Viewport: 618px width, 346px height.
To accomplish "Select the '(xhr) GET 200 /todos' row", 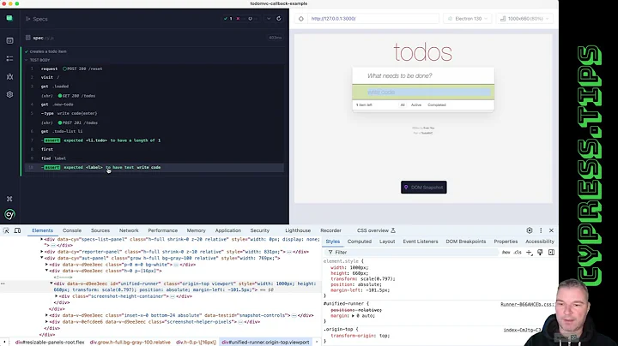I will pyautogui.click(x=154, y=96).
